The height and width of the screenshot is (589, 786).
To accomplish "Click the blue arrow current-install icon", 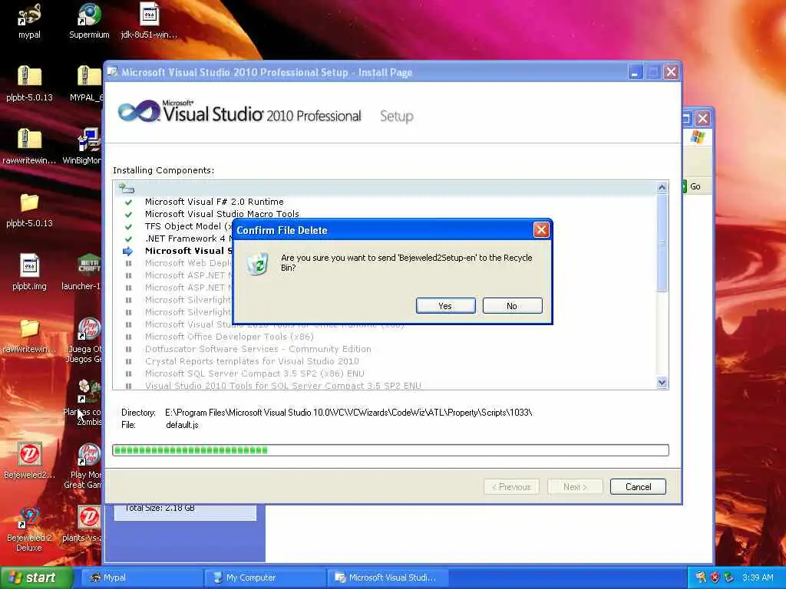I will tap(128, 251).
